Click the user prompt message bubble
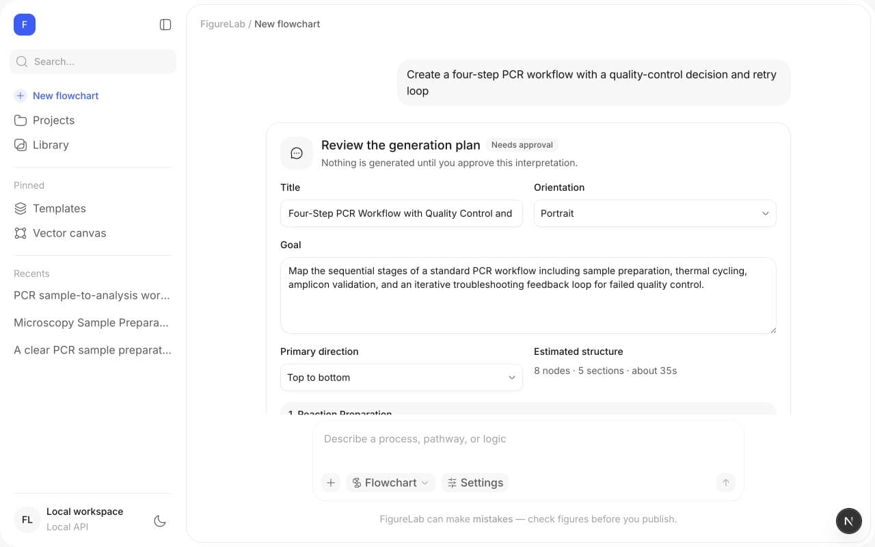This screenshot has height=547, width=875. (593, 83)
